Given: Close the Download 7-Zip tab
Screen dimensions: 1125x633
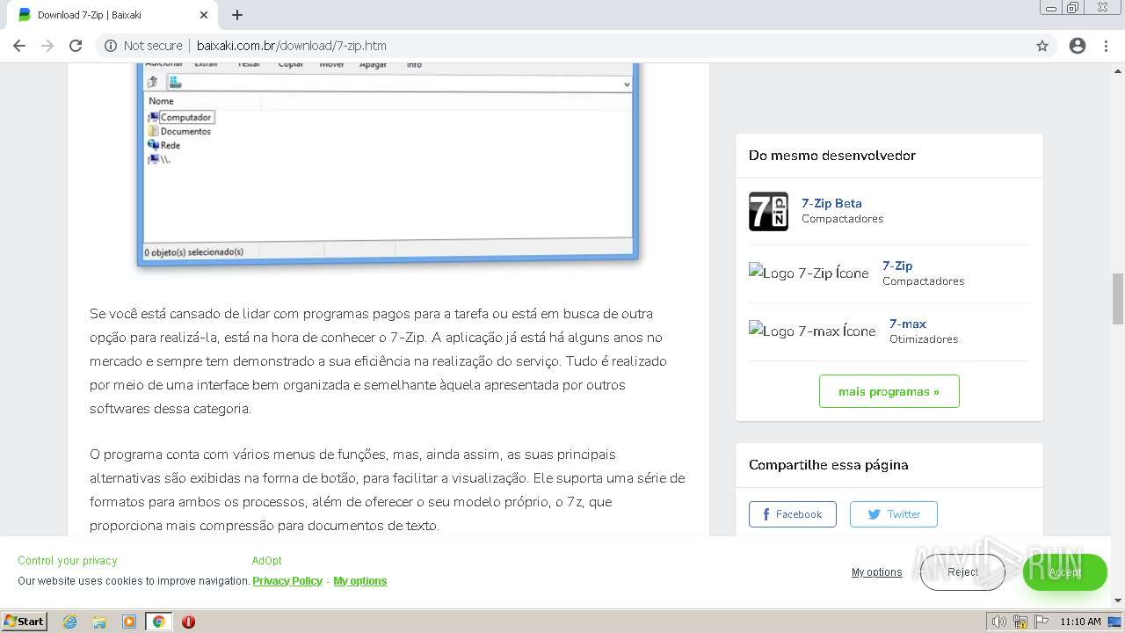Looking at the screenshot, I should point(204,15).
